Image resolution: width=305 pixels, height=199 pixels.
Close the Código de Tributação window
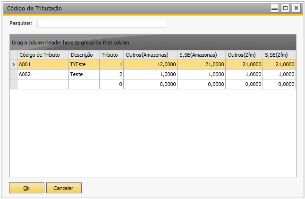click(x=296, y=9)
